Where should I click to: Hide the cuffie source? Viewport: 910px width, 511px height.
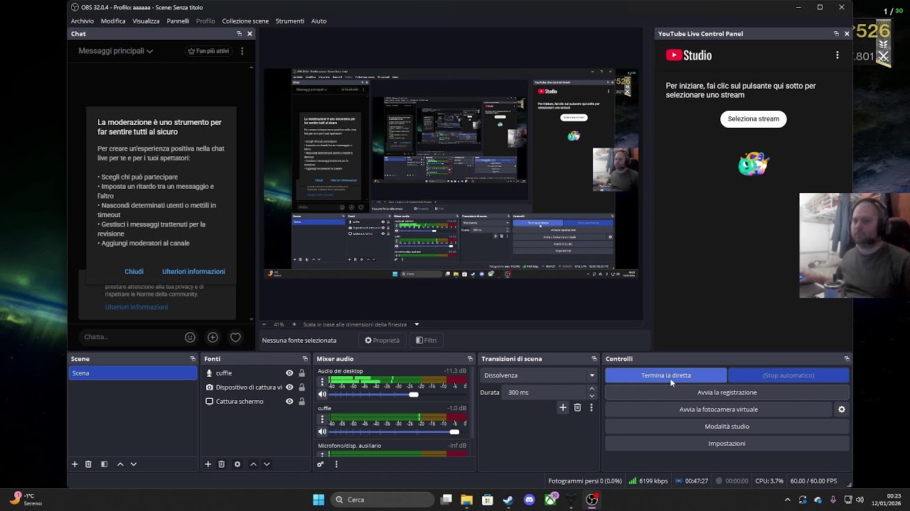289,373
